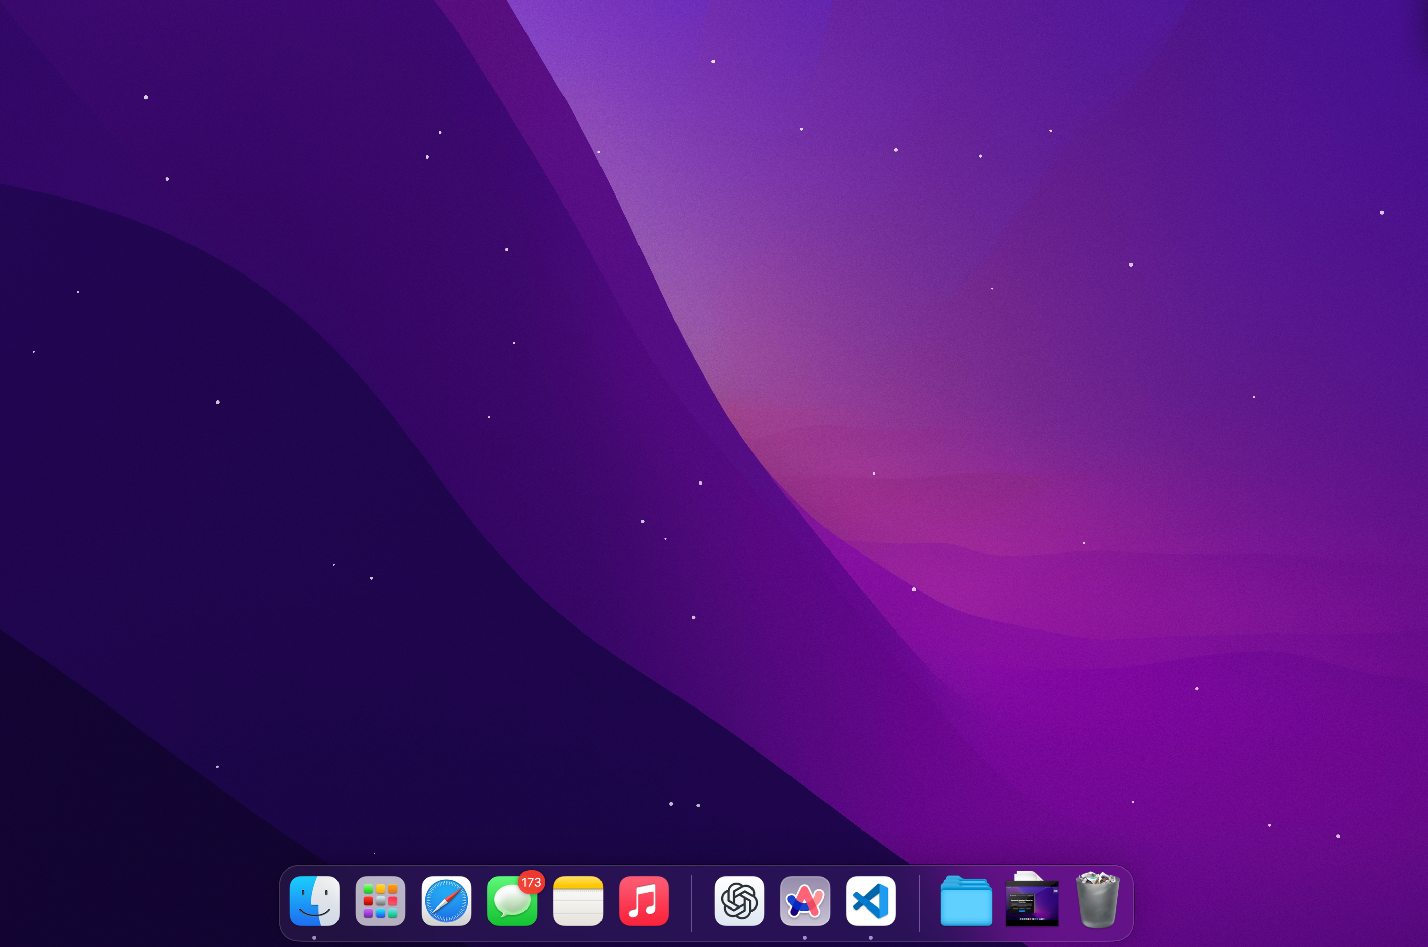Open Finder from the Dock
Screen dimensions: 1428x947
click(314, 900)
